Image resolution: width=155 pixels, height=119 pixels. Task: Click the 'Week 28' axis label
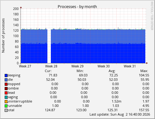point(51,66)
